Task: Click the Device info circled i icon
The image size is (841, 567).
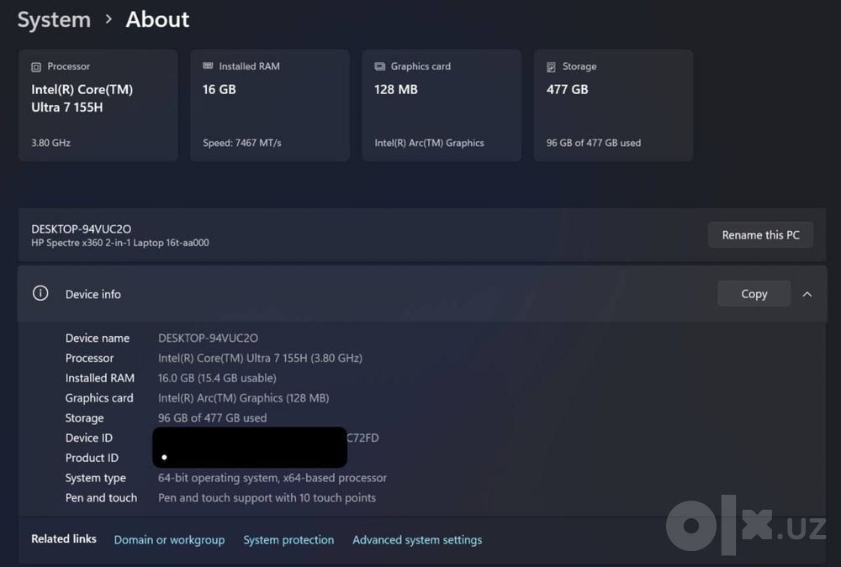Action: click(40, 293)
